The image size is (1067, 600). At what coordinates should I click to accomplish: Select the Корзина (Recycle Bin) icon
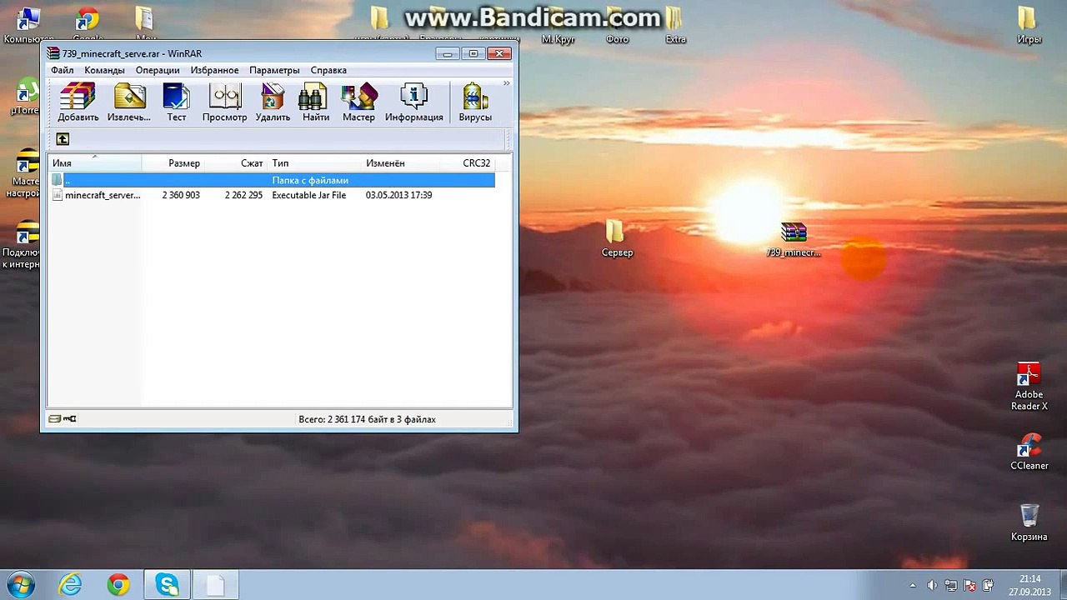(1029, 522)
